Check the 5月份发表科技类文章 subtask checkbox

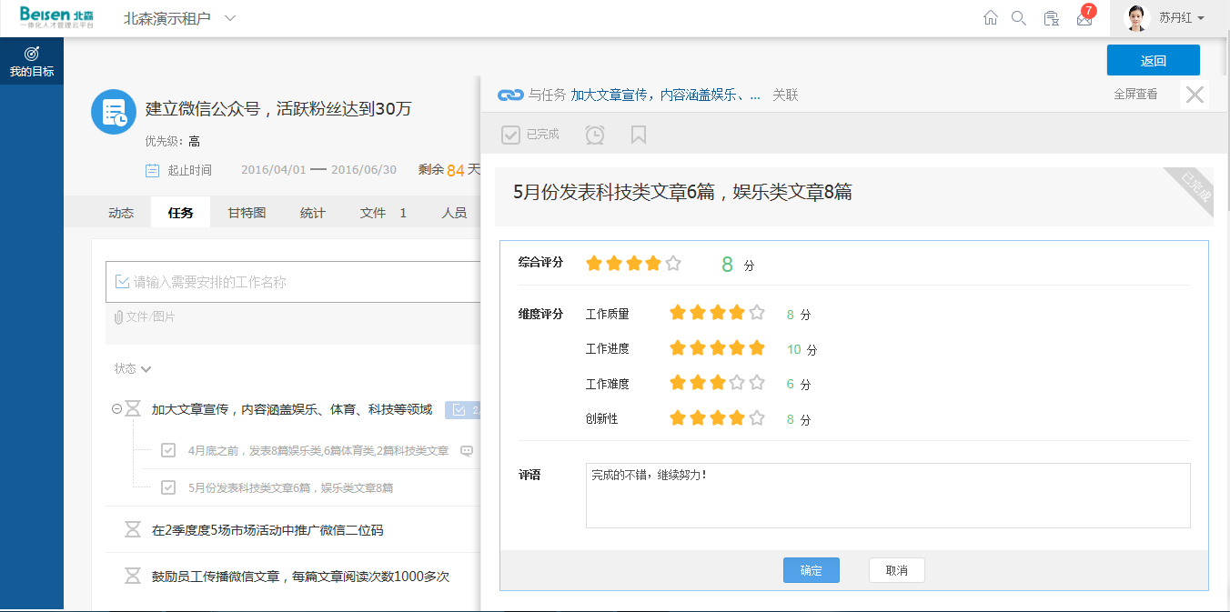(x=168, y=487)
